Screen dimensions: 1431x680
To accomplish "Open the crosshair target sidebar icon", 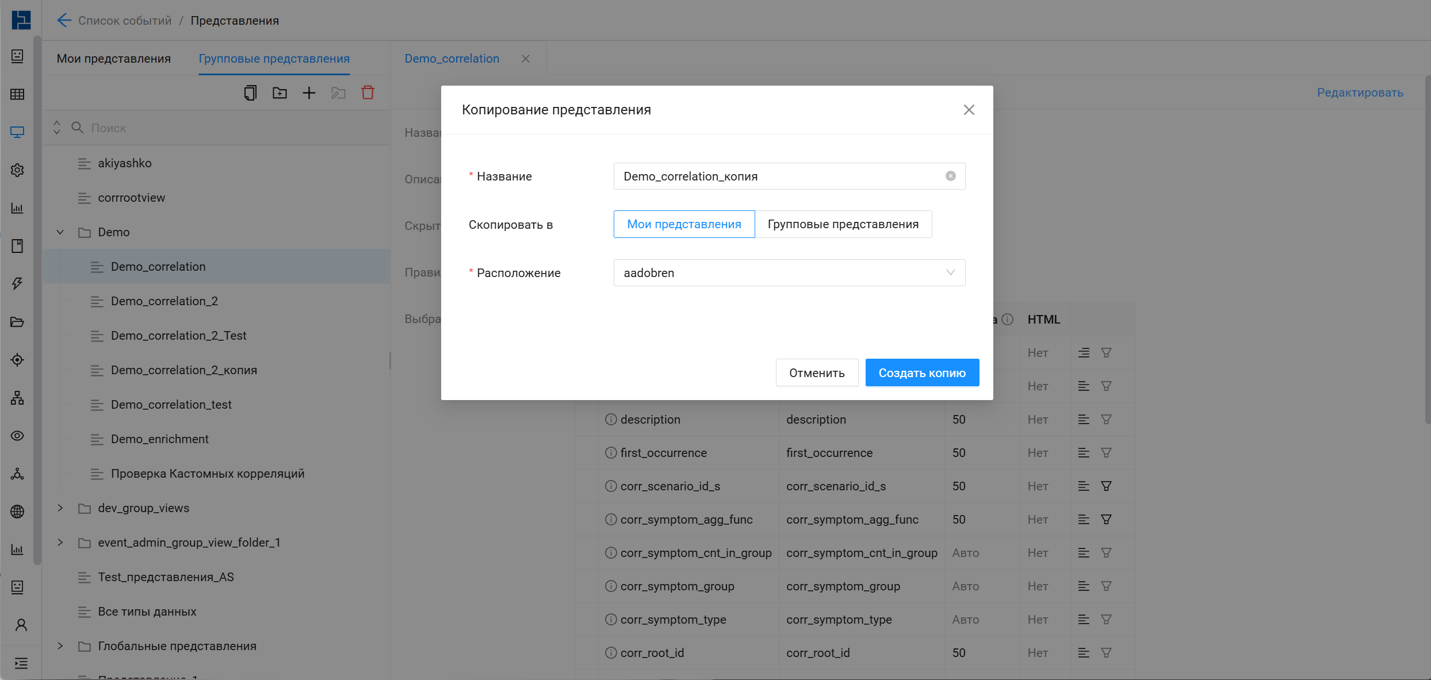I will pyautogui.click(x=17, y=360).
